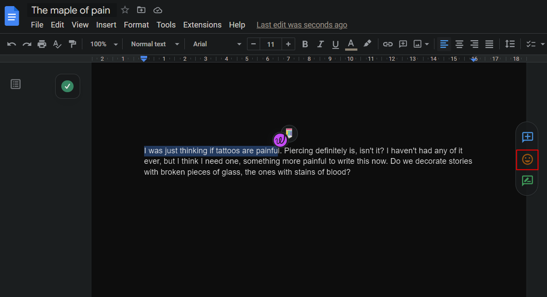Open the Normal text style dropdown

[155, 44]
